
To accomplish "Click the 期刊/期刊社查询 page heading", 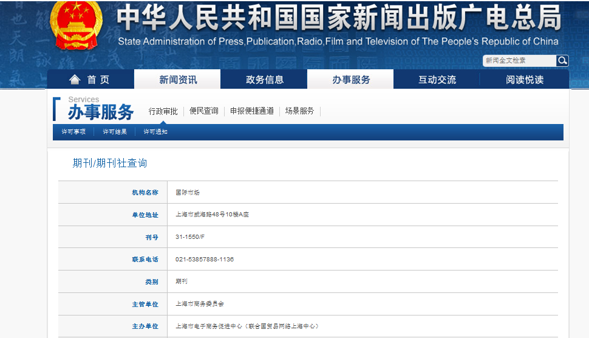I will point(110,163).
